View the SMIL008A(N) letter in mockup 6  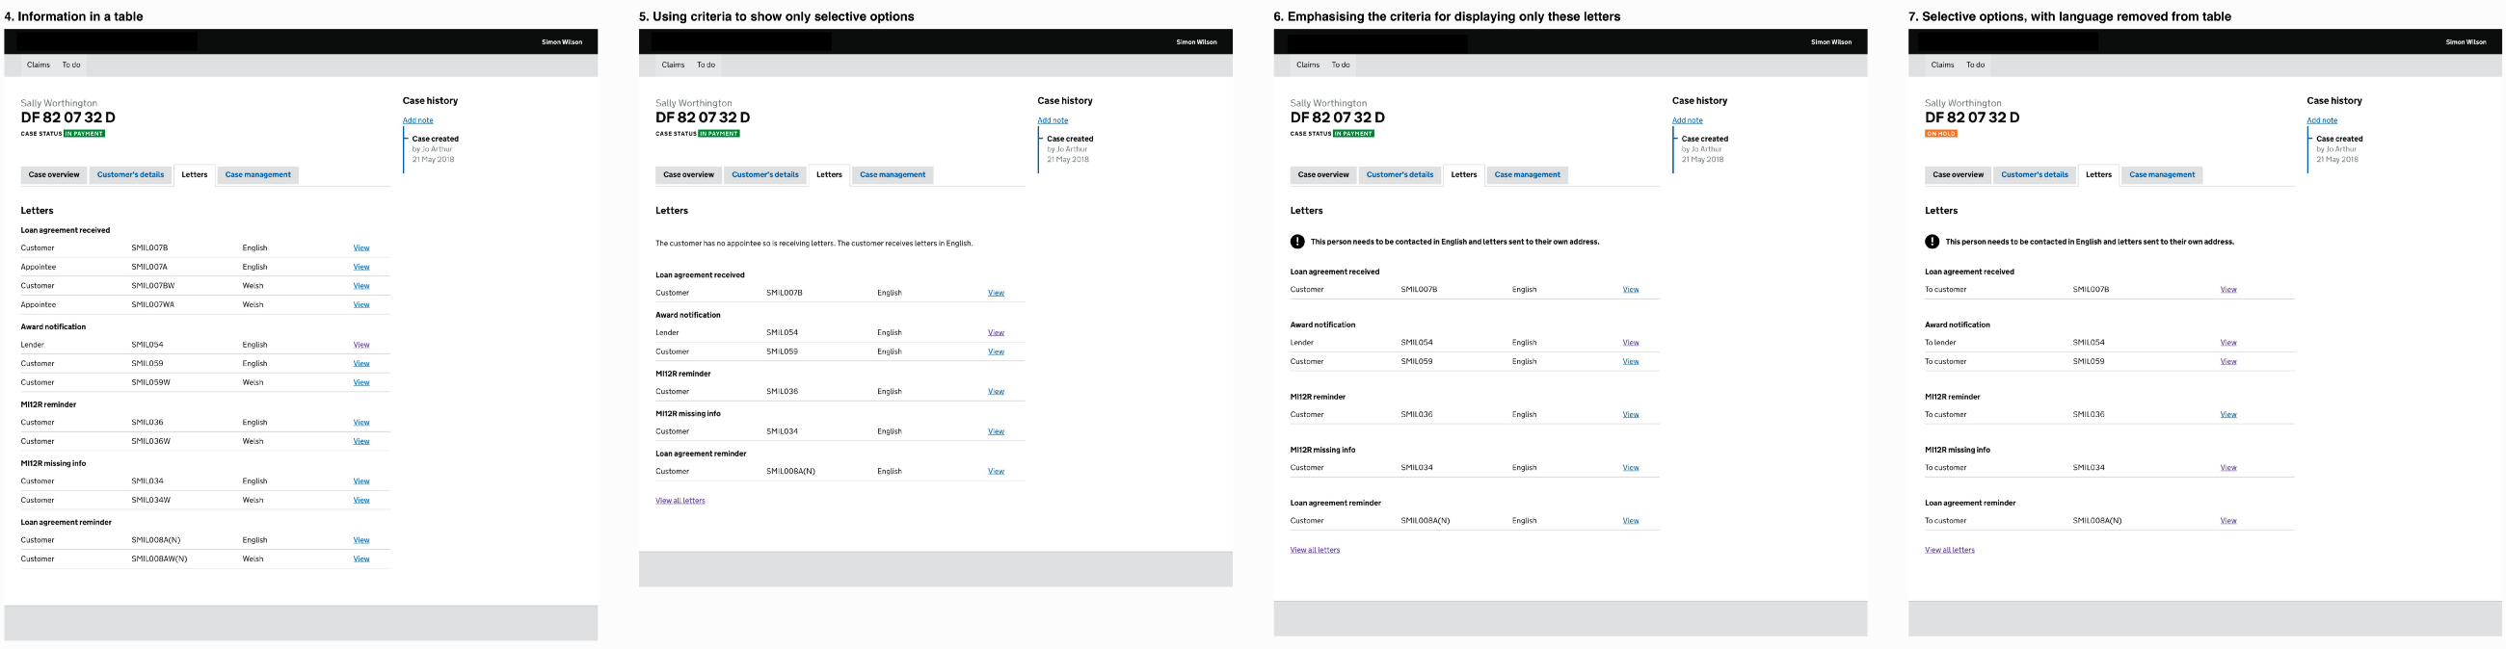1631,521
